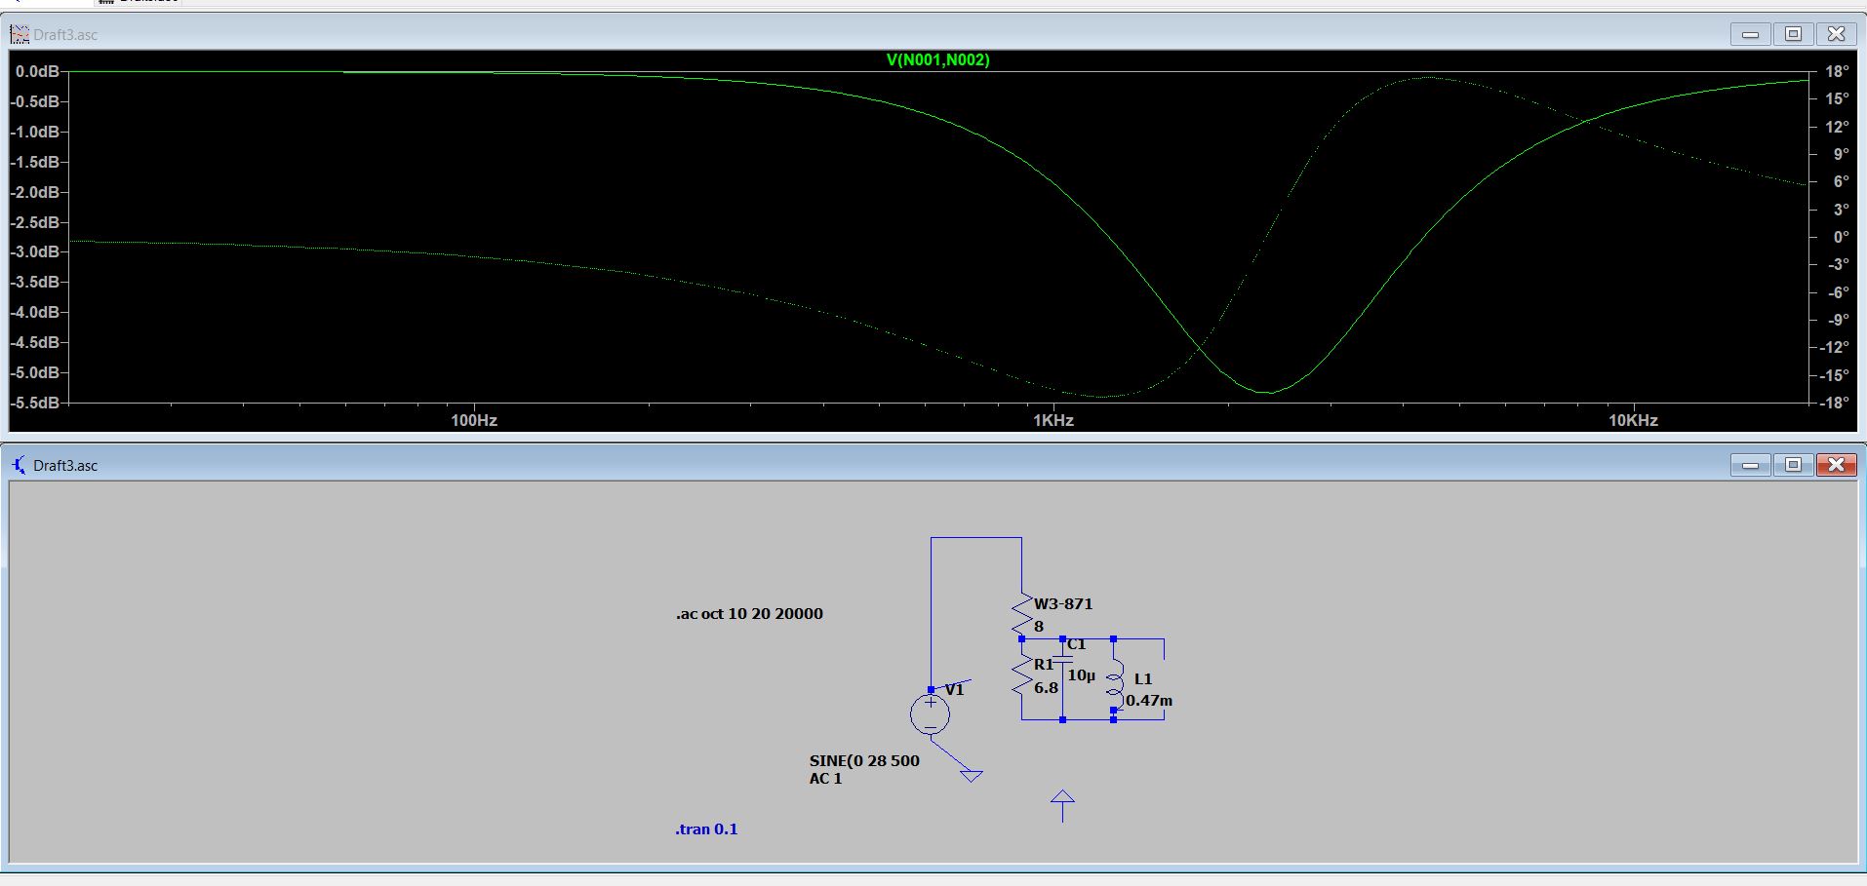The image size is (1867, 886).
Task: Click the R1 value 6.8
Action: (x=1046, y=687)
